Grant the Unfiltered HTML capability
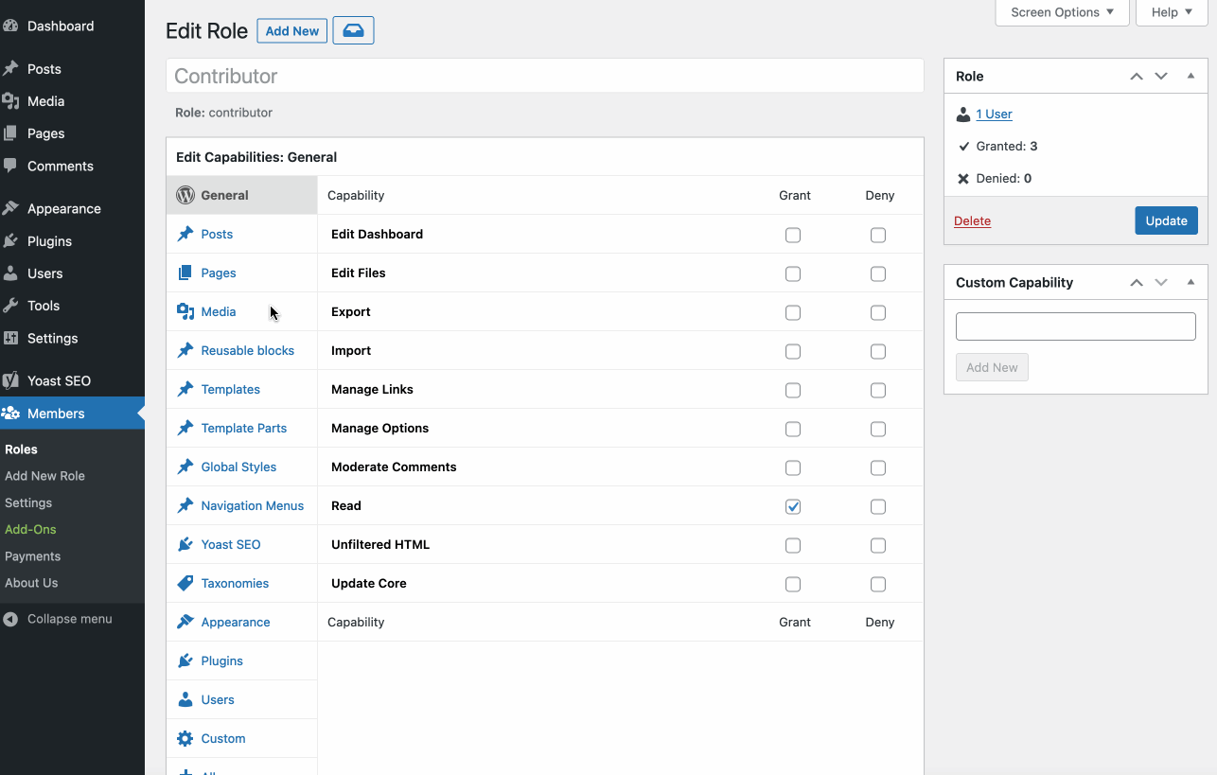This screenshot has height=775, width=1217. 793,545
